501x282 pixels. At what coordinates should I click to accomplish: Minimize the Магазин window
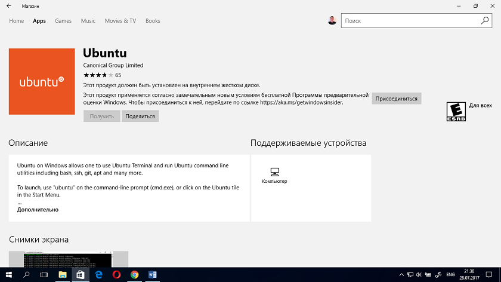click(459, 6)
